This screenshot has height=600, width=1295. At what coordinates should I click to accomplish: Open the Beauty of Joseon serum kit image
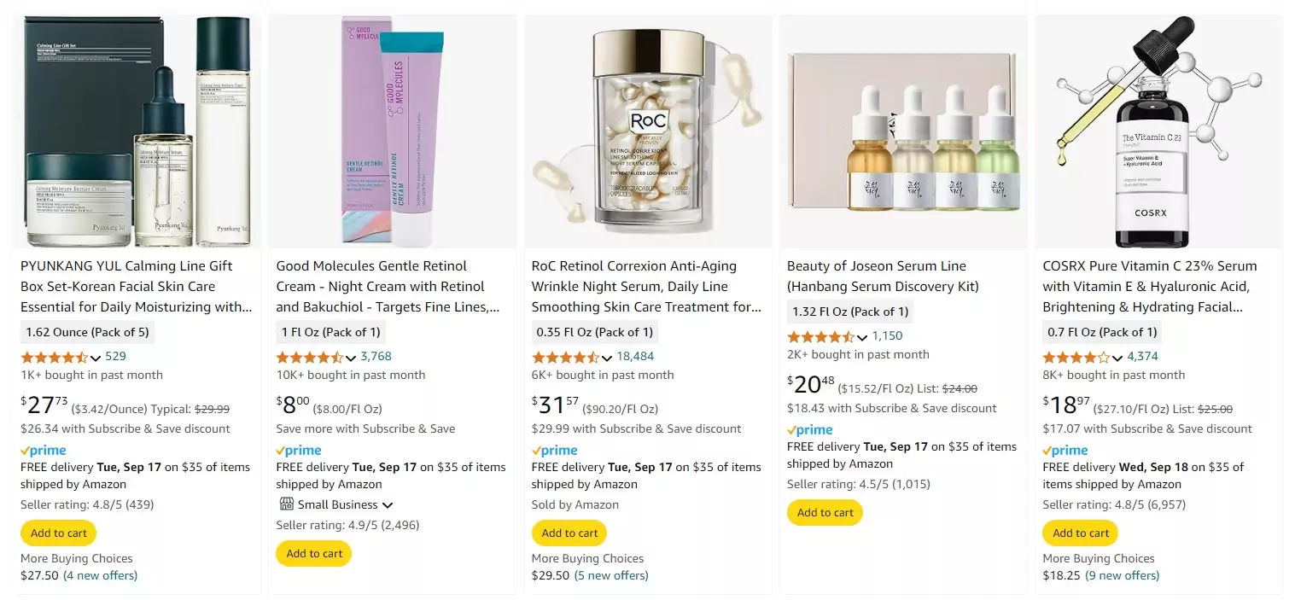(x=904, y=131)
